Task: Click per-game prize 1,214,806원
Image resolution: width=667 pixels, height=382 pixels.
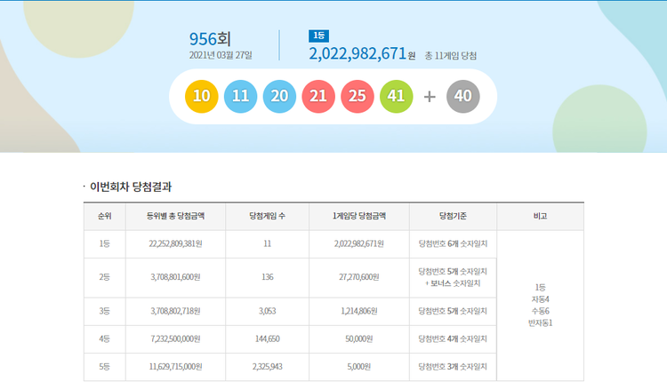Action: tap(359, 311)
